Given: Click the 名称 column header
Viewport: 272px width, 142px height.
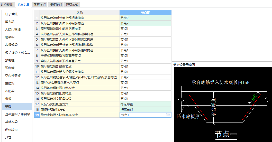Looking at the screenshot, I should pyautogui.click(x=80, y=13).
